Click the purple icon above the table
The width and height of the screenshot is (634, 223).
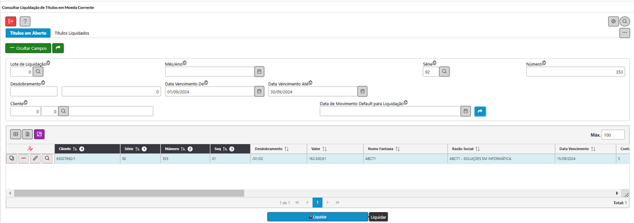point(39,134)
